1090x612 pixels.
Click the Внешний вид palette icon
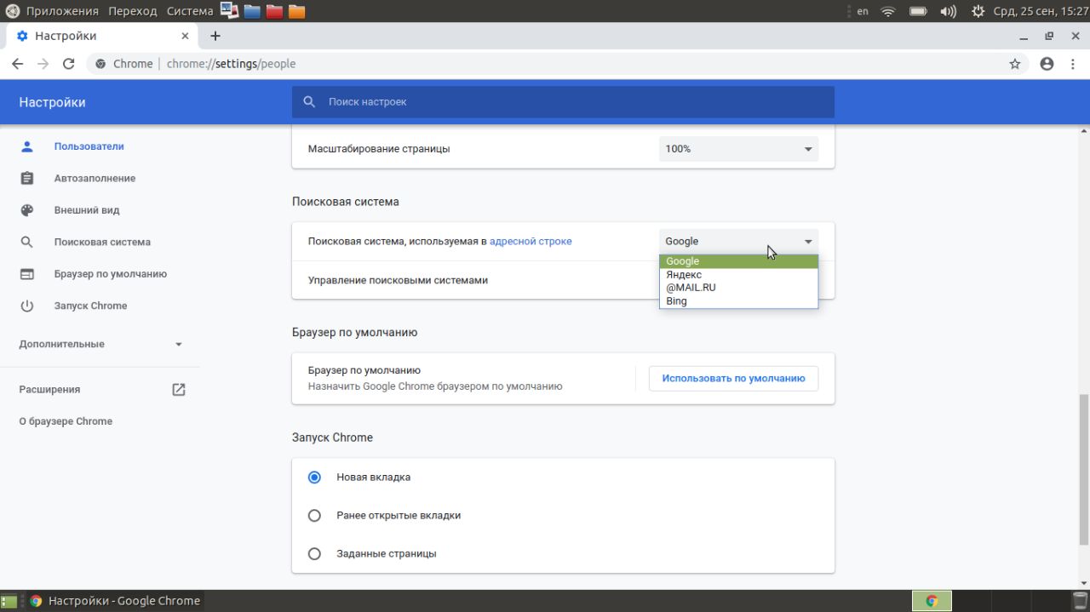click(27, 210)
